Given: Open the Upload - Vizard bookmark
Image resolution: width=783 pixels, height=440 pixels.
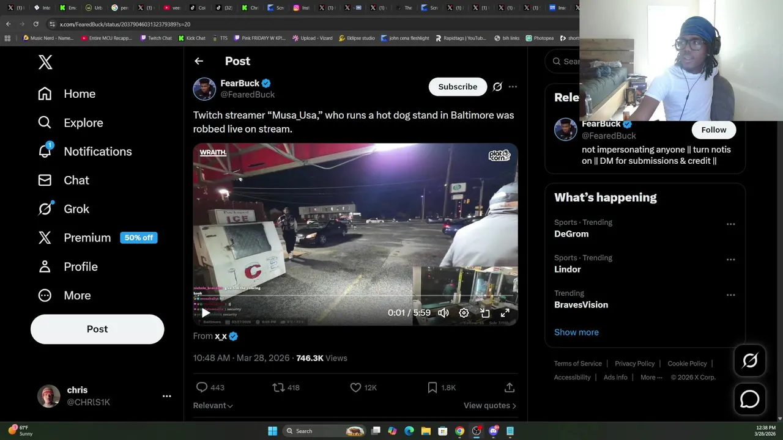Looking at the screenshot, I should pos(313,38).
